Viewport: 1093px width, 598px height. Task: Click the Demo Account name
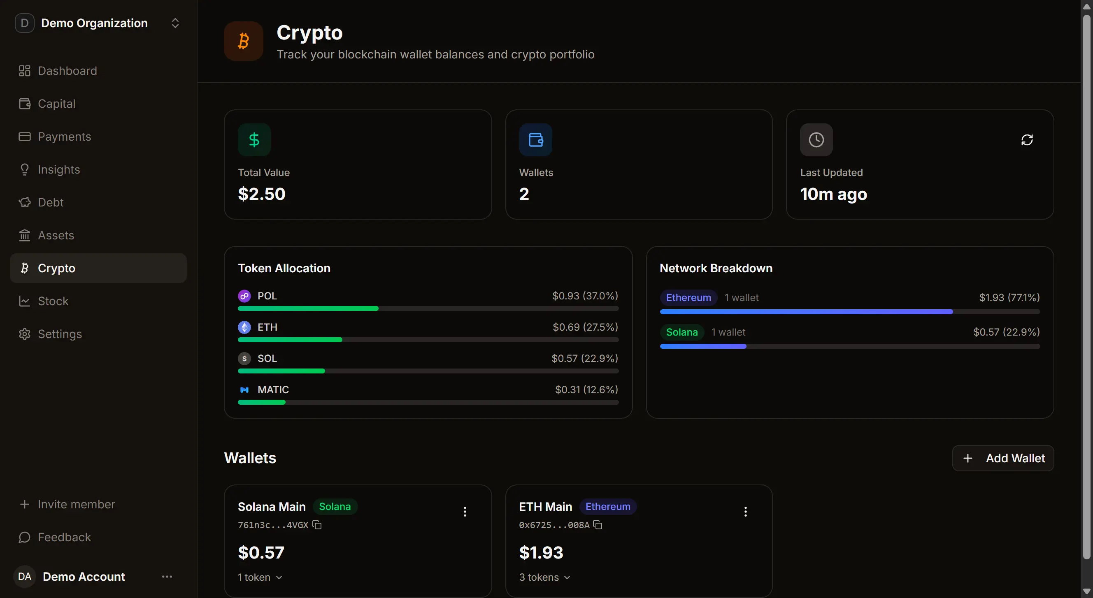[x=84, y=577]
